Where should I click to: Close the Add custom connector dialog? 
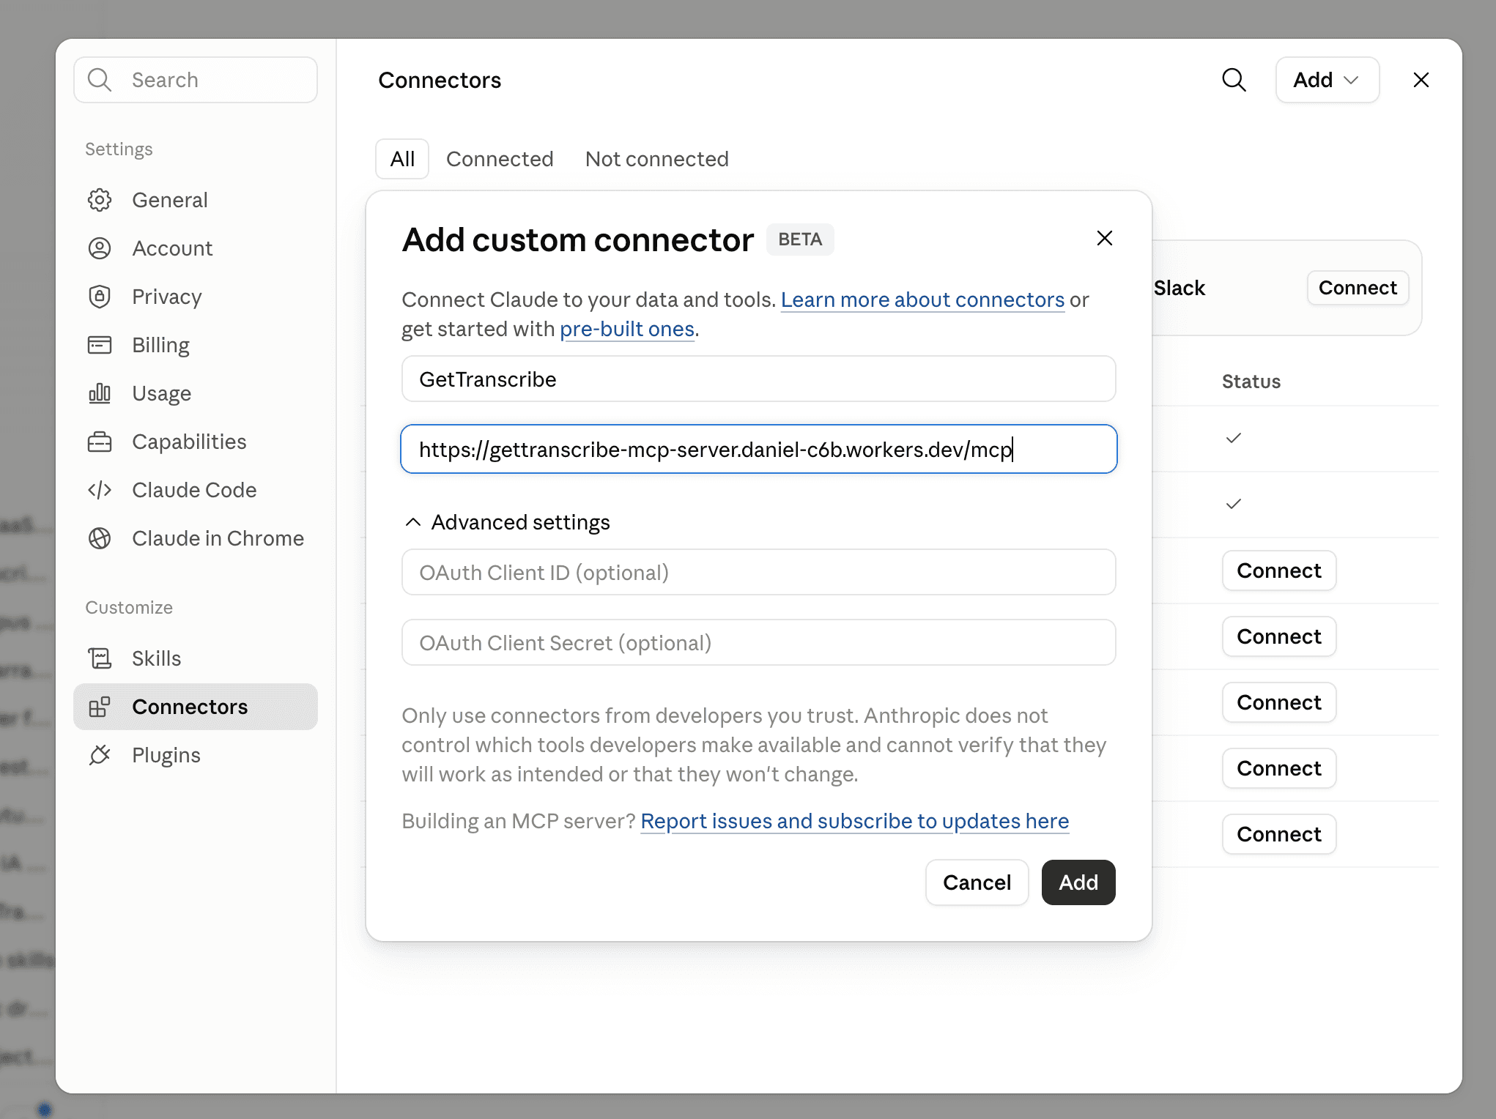point(1105,238)
